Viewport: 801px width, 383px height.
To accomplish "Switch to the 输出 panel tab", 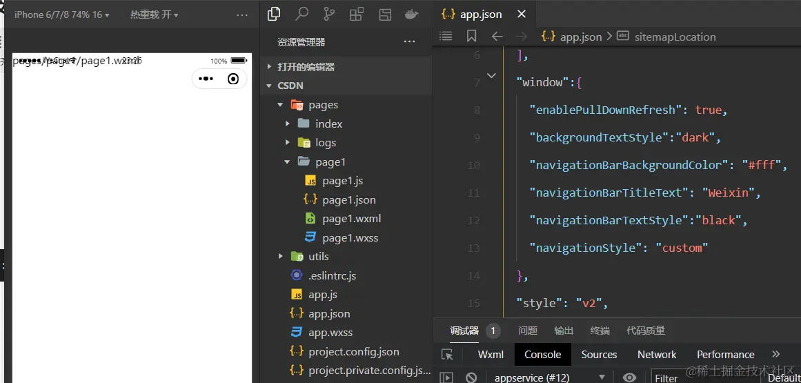I will coord(564,331).
